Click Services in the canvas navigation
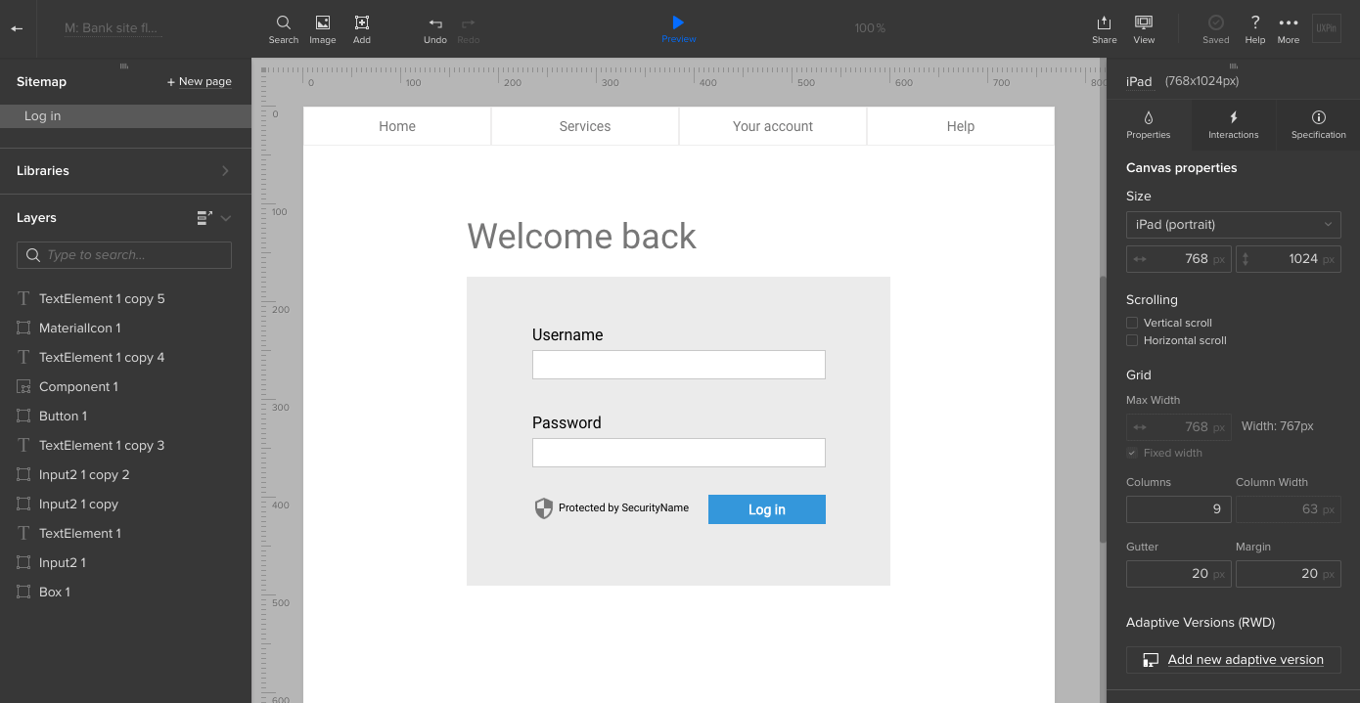This screenshot has height=703, width=1360. [x=585, y=126]
